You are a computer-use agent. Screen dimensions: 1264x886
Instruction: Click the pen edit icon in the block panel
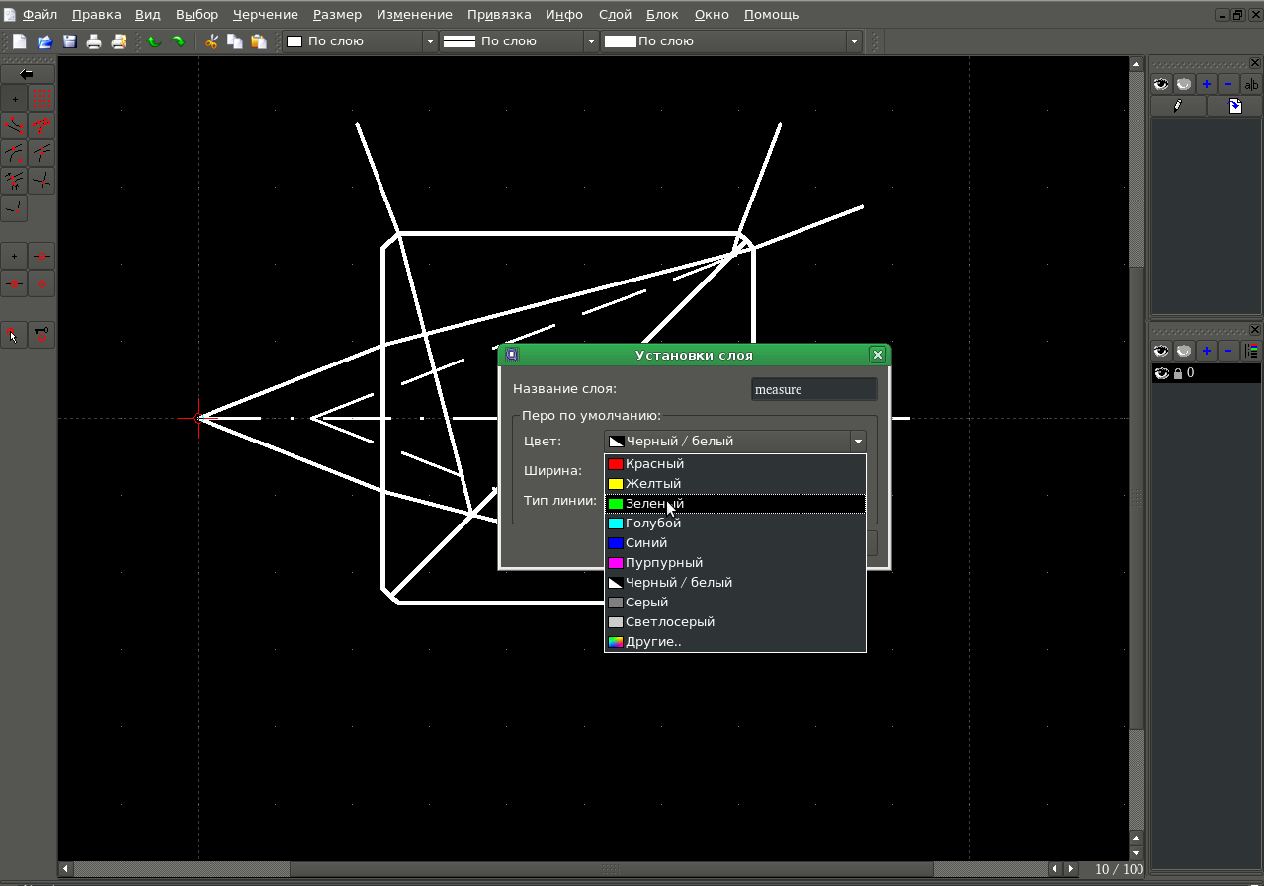(x=1178, y=105)
